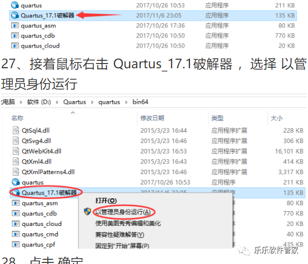Click the 228 KB size cell

(293, 131)
